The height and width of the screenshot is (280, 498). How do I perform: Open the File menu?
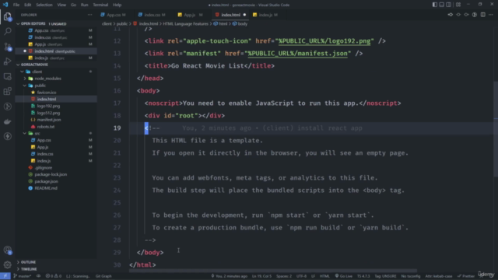click(16, 5)
